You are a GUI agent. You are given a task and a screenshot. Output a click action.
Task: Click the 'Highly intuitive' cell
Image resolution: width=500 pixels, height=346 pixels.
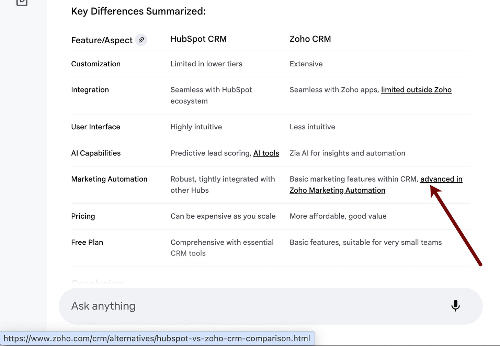pyautogui.click(x=196, y=127)
